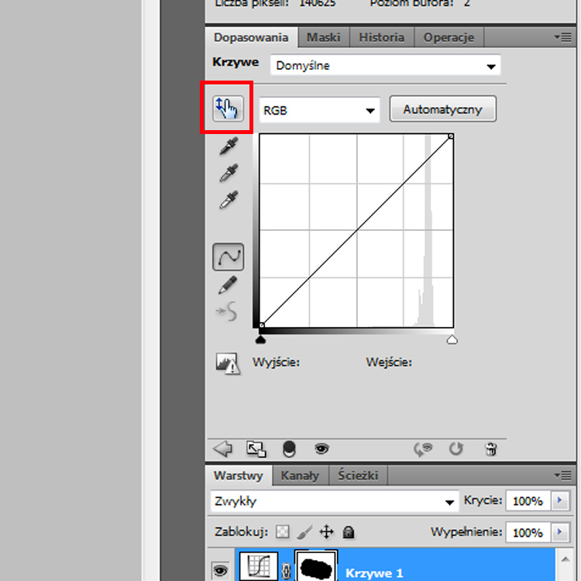The image size is (581, 581).
Task: Switch to the Maski tab
Action: [323, 37]
